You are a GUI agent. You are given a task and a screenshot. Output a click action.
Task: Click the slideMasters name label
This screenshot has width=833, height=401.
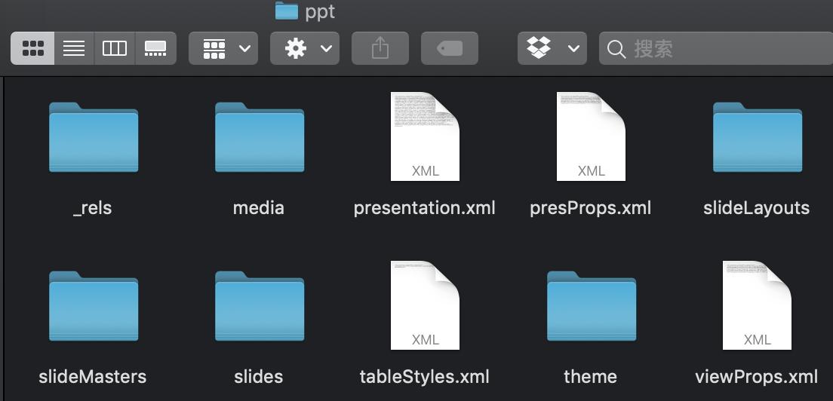click(x=93, y=377)
